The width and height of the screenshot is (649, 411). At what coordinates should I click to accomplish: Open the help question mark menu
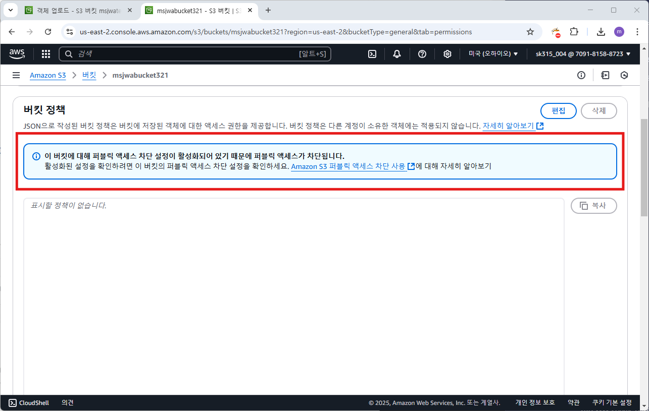pos(422,54)
